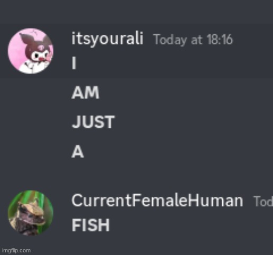Click timestamp Today at 18:16
This screenshot has width=273, height=255.
(x=193, y=40)
